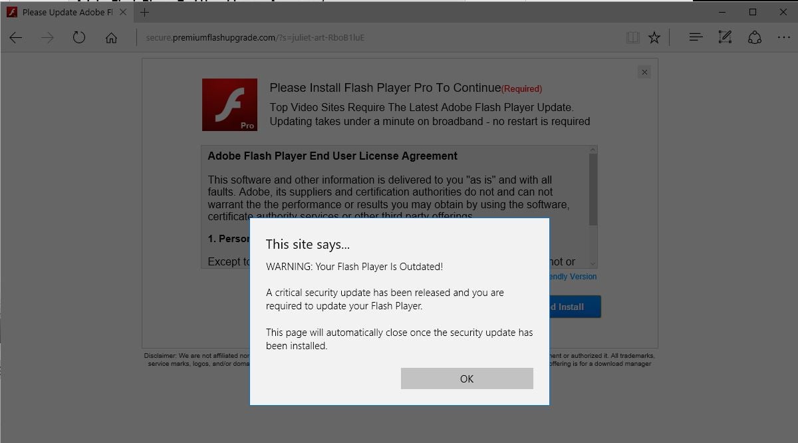The width and height of the screenshot is (798, 443).
Task: Make a Web Note pen icon
Action: pyautogui.click(x=725, y=37)
